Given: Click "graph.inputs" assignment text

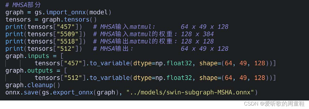Looking at the screenshot, I should (27, 56).
